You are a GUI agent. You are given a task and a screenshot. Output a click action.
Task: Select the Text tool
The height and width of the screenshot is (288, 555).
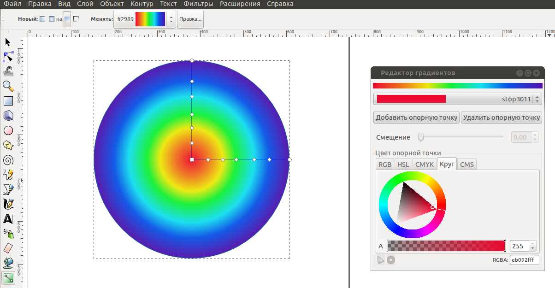8,219
